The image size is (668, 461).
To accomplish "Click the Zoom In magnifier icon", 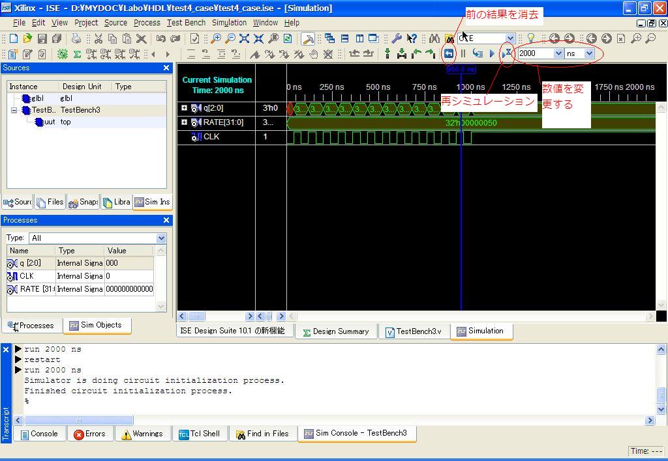I will (x=216, y=38).
